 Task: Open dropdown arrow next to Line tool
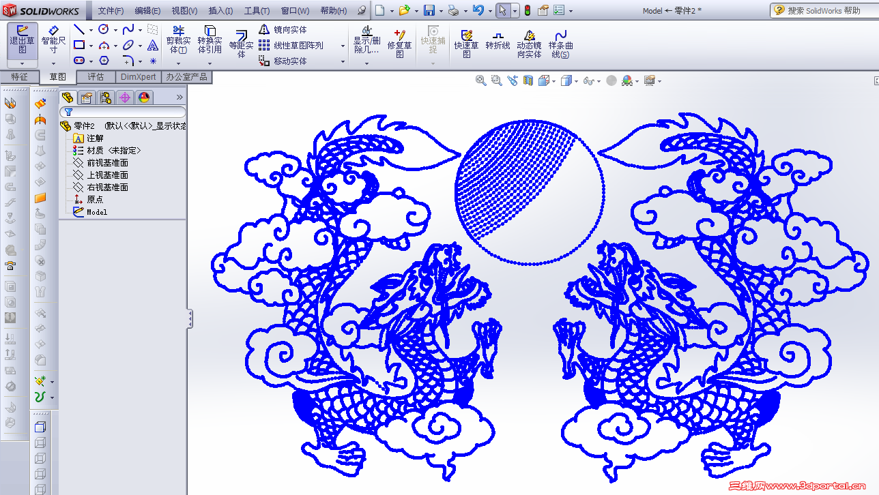91,30
